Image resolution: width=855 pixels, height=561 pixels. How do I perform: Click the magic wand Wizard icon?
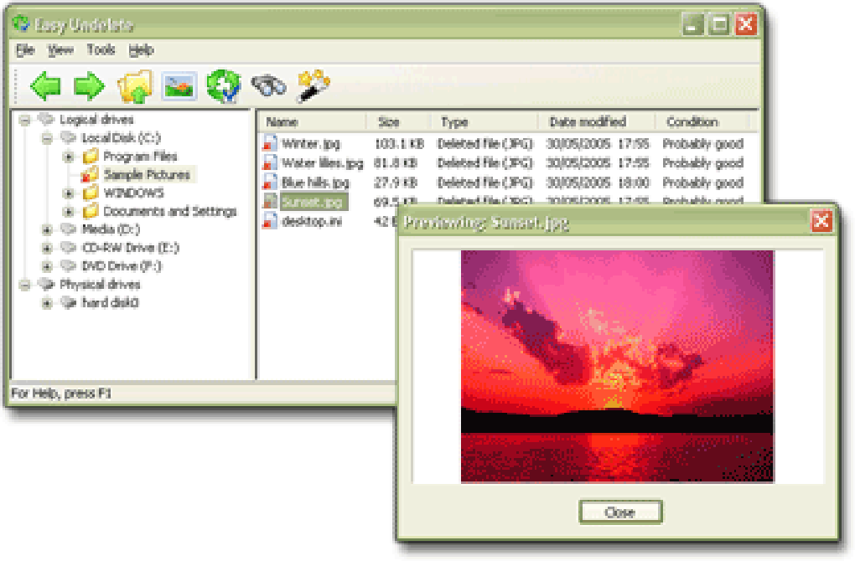click(x=313, y=85)
